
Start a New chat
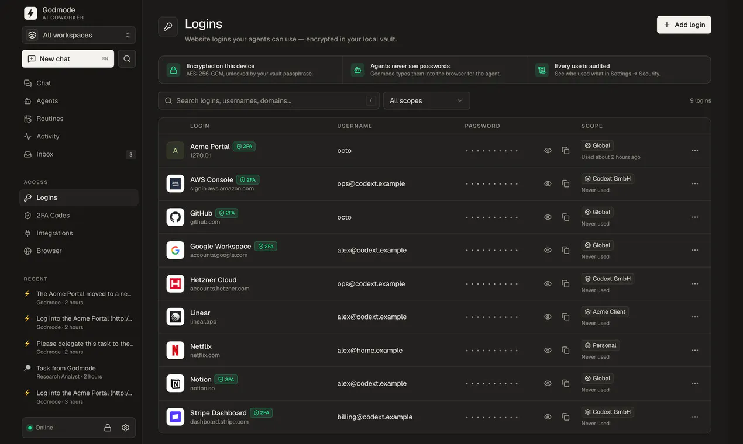pos(68,59)
